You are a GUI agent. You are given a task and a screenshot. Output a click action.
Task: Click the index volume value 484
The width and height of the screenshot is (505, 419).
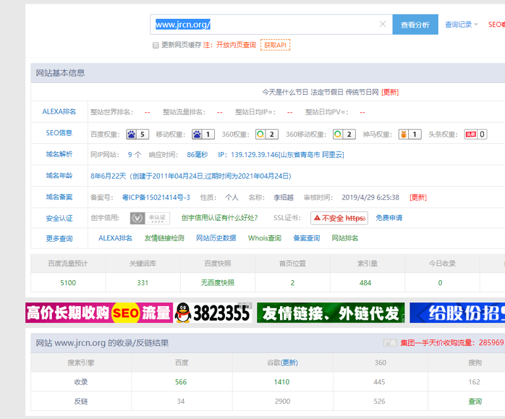(365, 283)
